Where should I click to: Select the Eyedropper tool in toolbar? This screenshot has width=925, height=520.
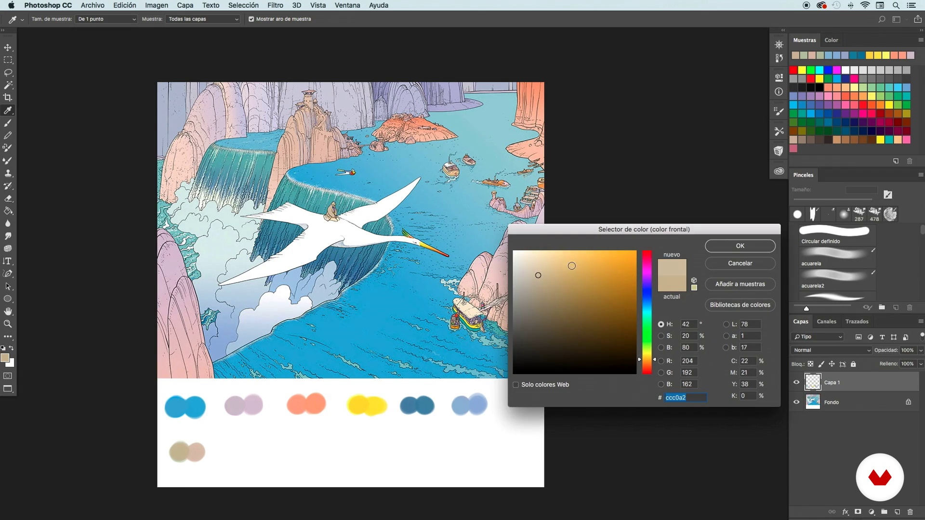tap(8, 110)
